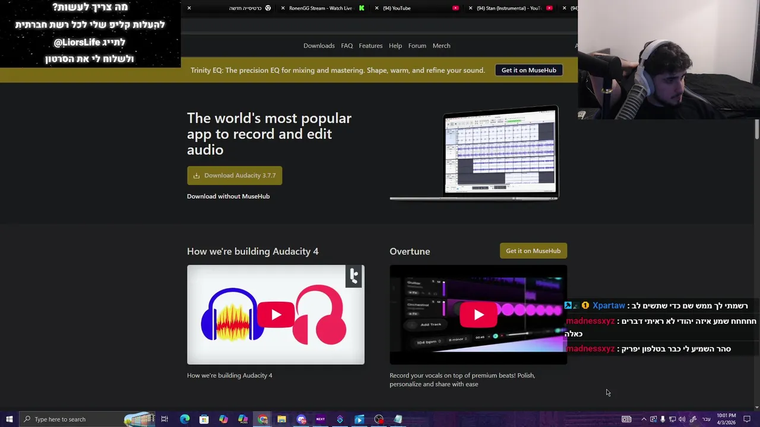
Task: Click the Audacity laptop screenshot image
Action: [474, 153]
